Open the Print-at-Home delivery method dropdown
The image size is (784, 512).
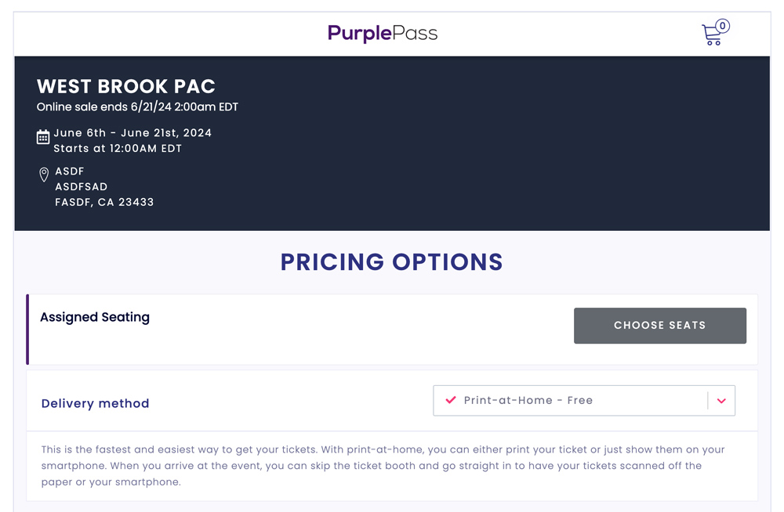point(584,400)
